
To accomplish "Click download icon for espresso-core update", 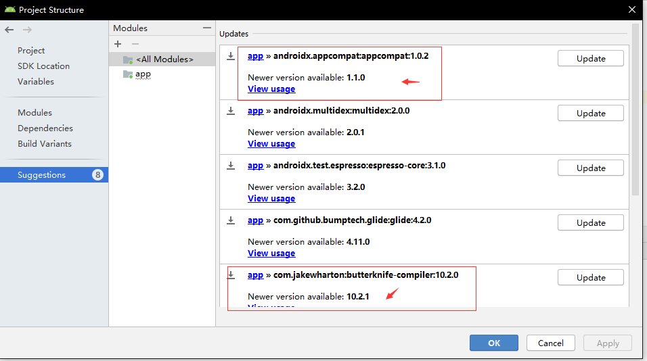I will (231, 166).
